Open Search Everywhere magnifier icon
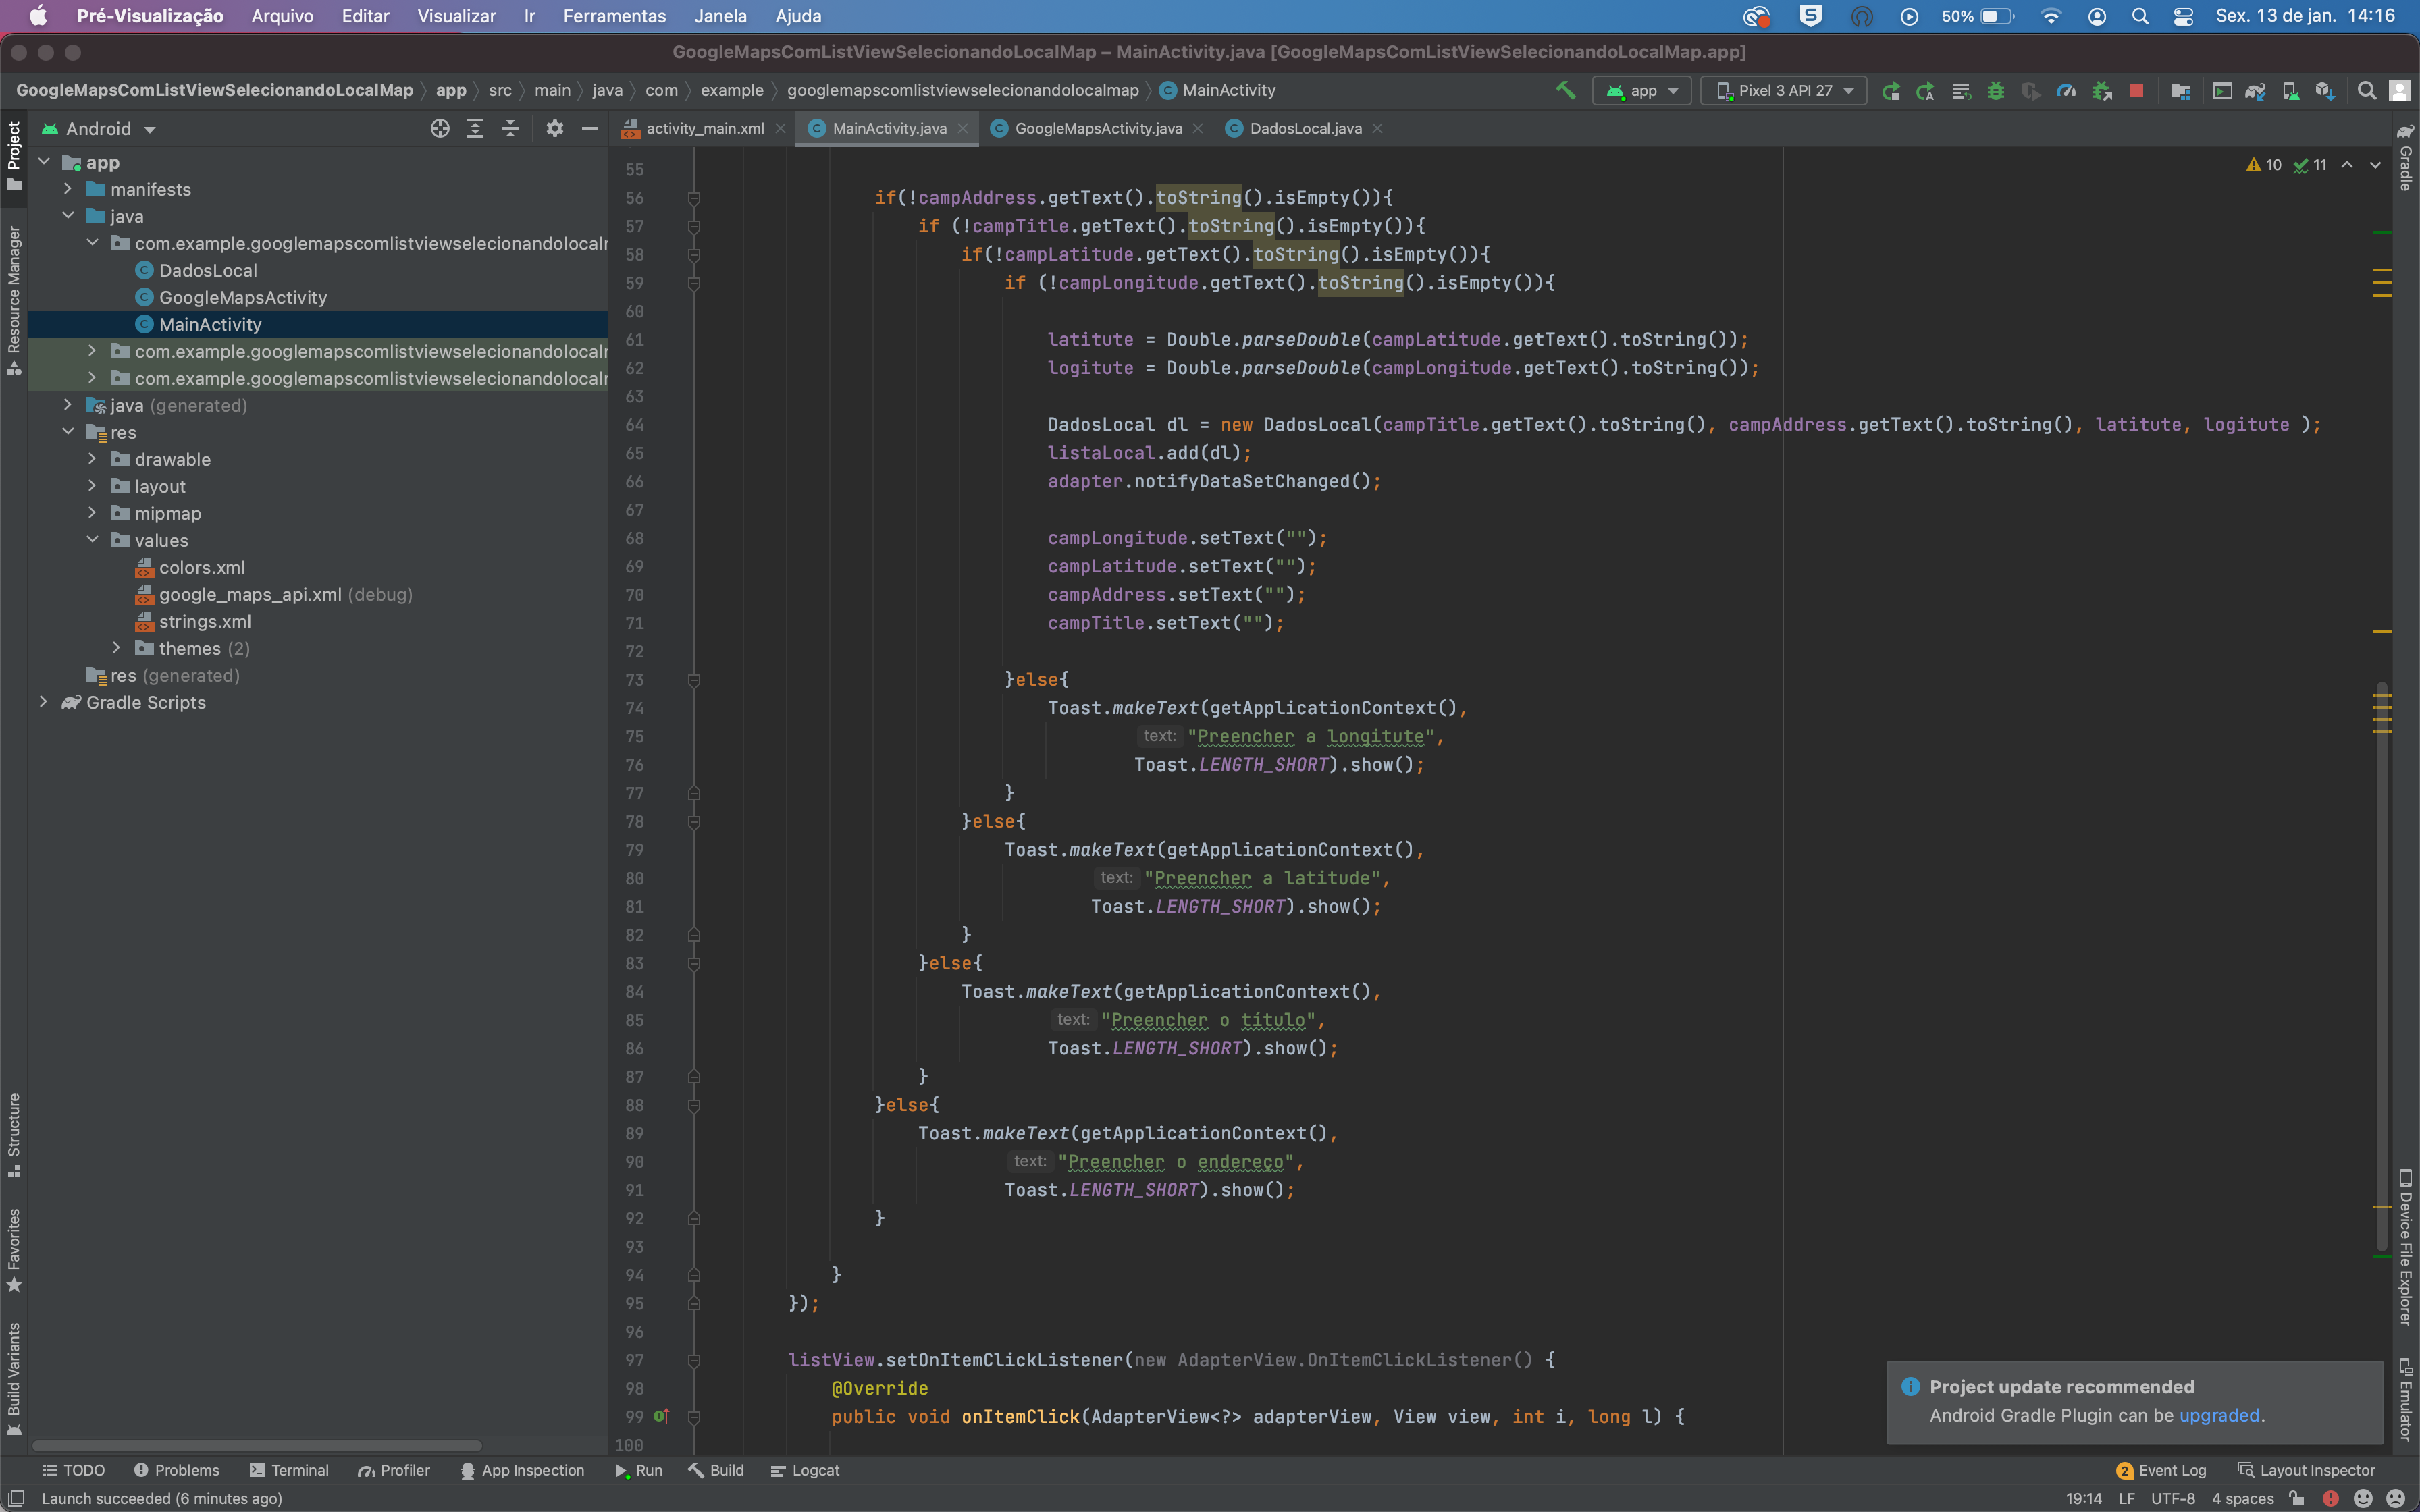 click(2366, 90)
